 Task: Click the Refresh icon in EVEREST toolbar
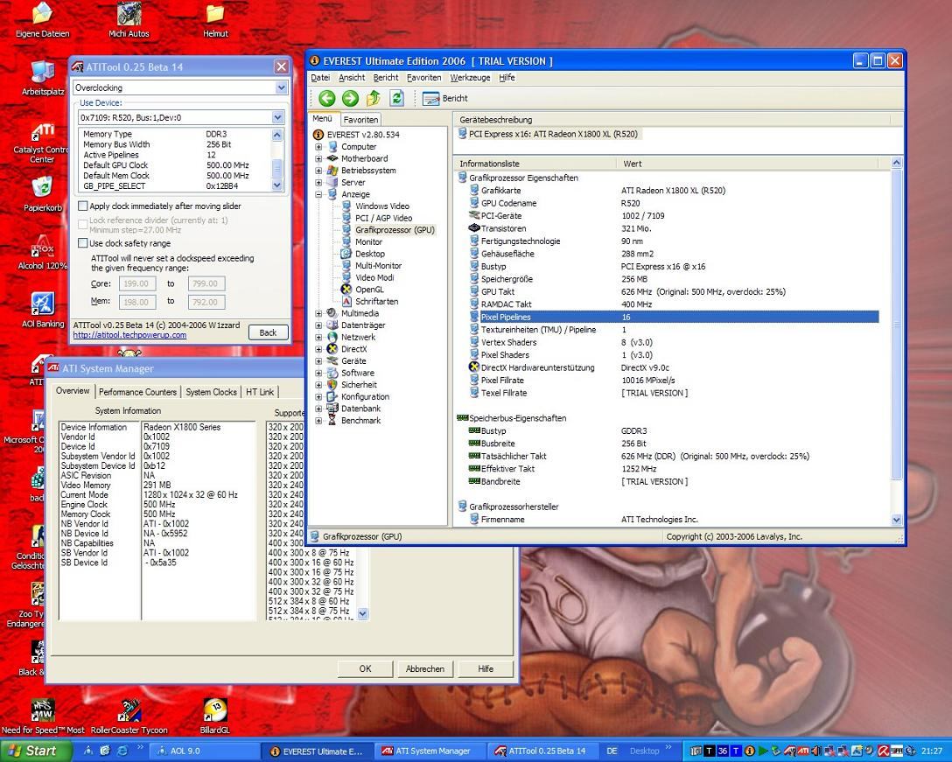[x=397, y=98]
